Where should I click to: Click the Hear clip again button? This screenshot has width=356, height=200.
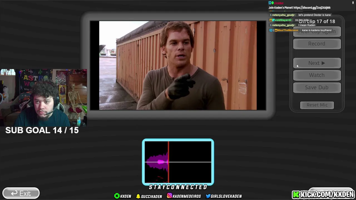point(317,32)
